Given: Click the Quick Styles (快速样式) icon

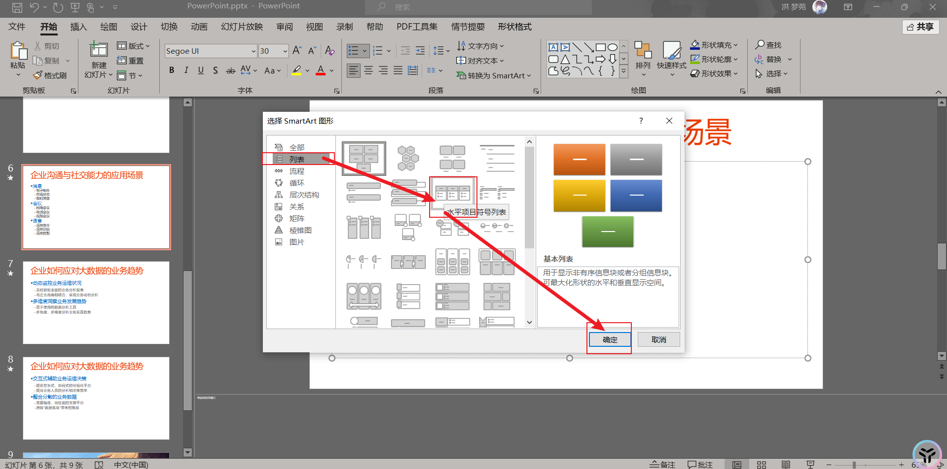Looking at the screenshot, I should 671,50.
